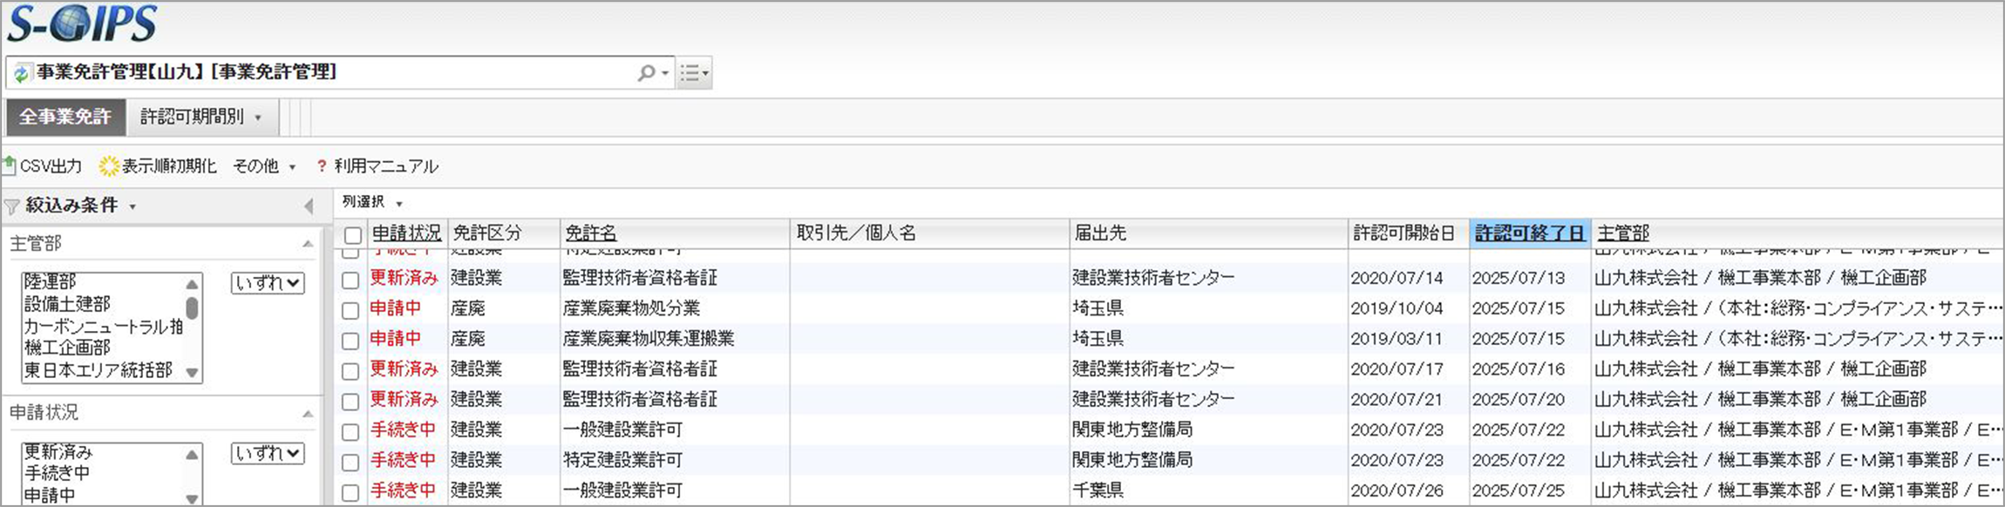Open 利用マニュアル link

[x=377, y=166]
